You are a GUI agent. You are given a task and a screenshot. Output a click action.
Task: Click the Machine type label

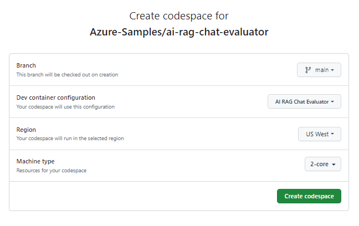[36, 161]
